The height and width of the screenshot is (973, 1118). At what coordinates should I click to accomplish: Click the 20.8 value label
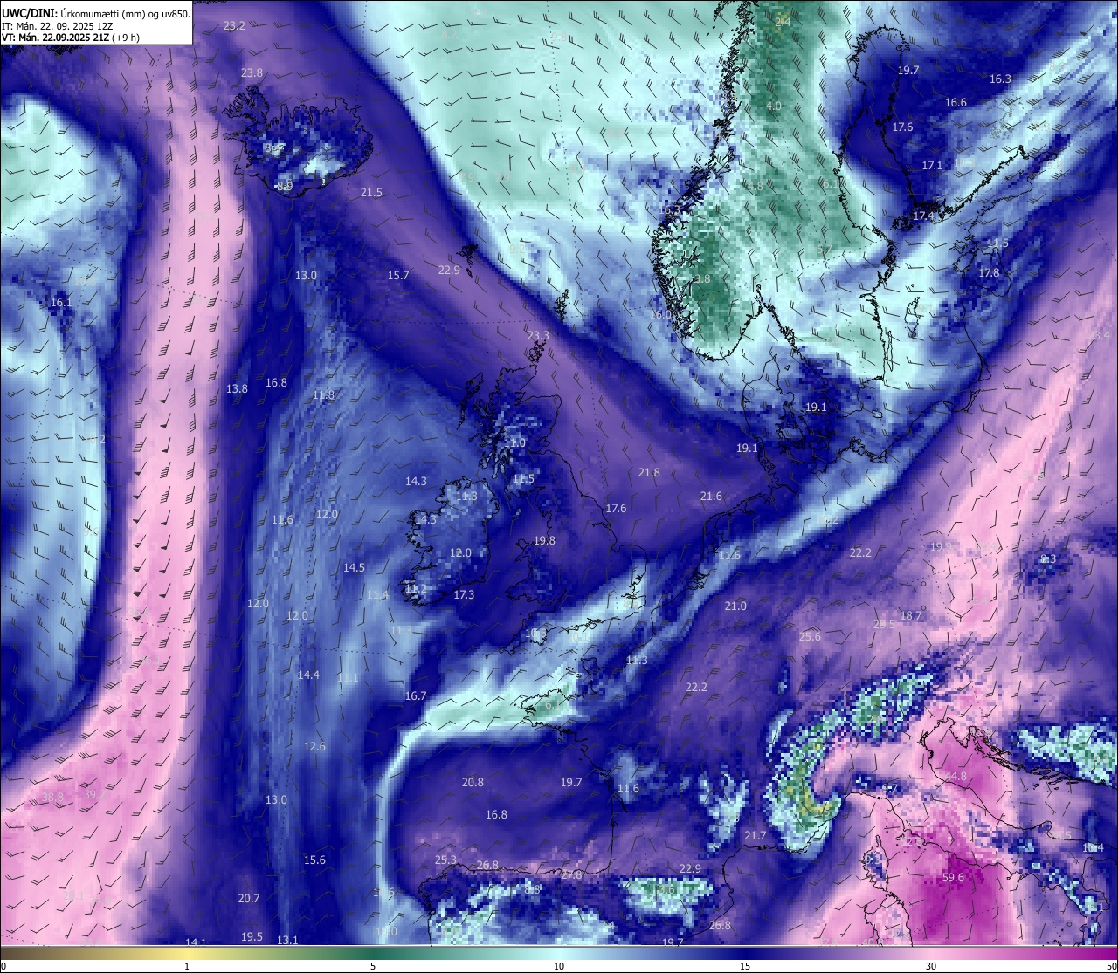pos(473,783)
